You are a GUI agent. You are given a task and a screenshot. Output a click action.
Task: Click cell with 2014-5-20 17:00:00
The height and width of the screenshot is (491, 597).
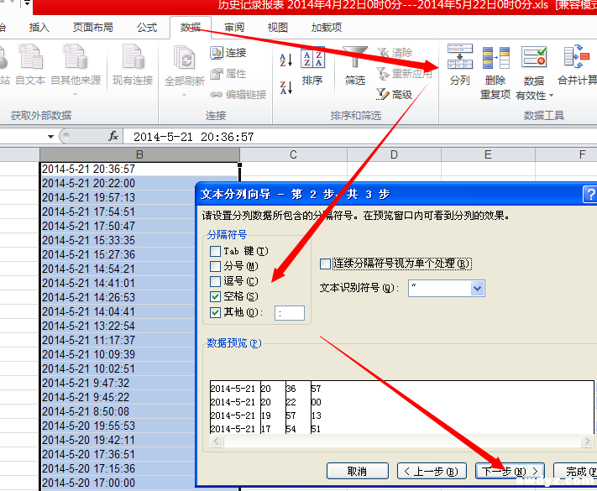point(118,483)
